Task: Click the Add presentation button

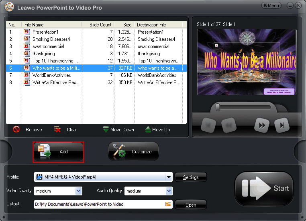Action: pyautogui.click(x=59, y=152)
